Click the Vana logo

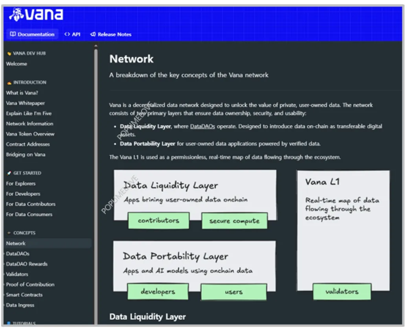coord(36,15)
